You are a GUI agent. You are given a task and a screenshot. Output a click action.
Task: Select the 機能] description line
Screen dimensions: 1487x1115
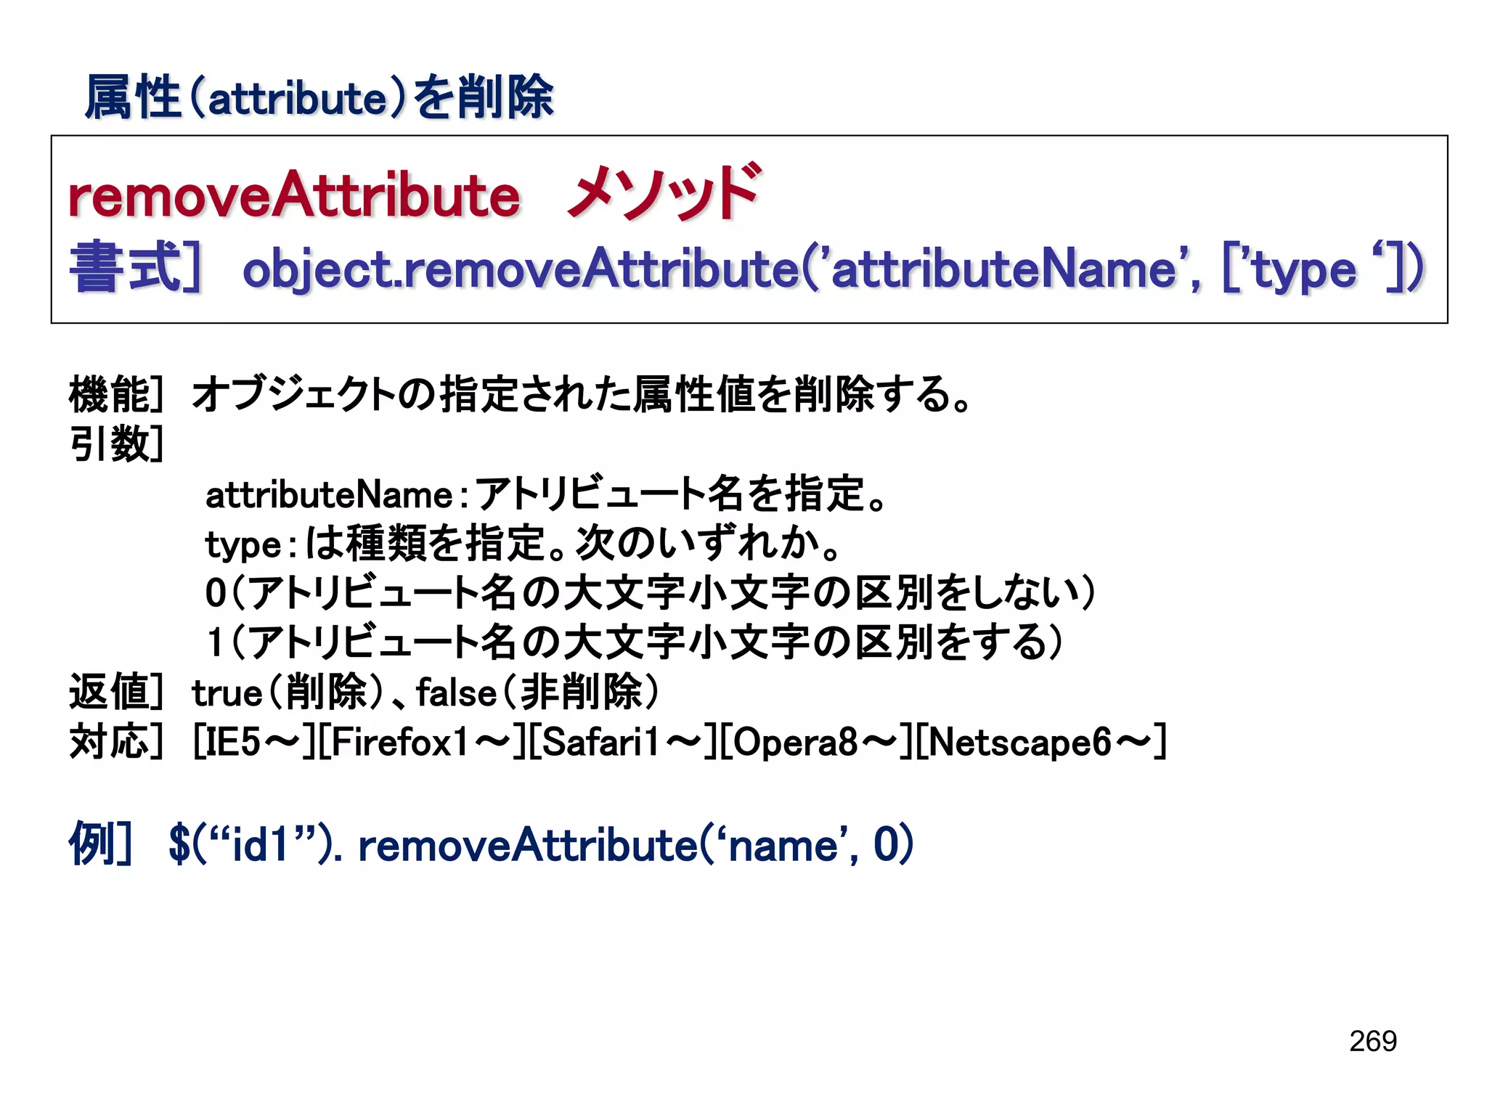(x=520, y=394)
